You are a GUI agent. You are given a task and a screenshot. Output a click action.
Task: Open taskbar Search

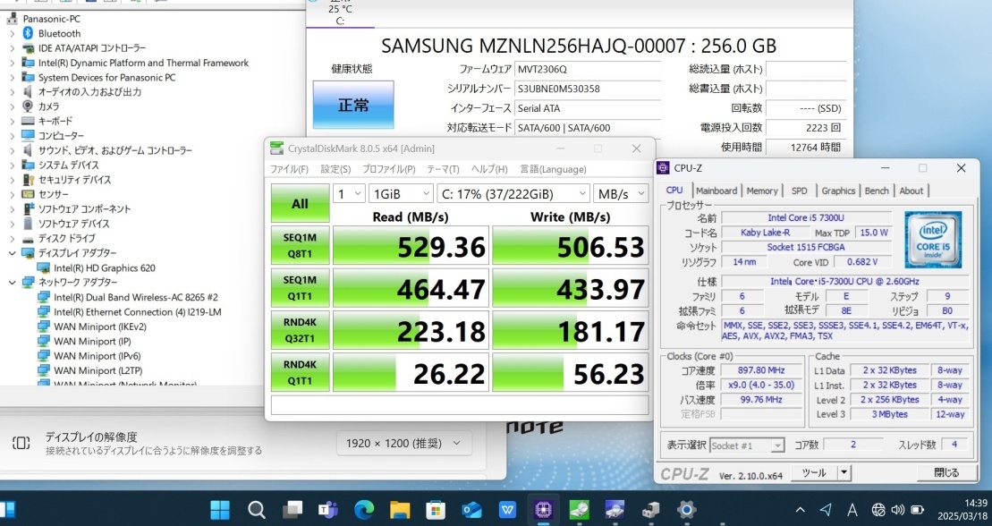[x=256, y=509]
